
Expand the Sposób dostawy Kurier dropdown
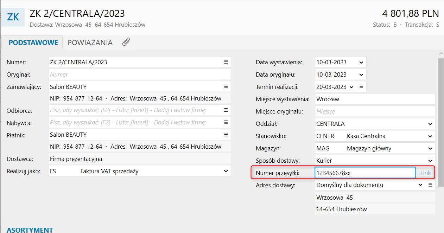pos(430,161)
